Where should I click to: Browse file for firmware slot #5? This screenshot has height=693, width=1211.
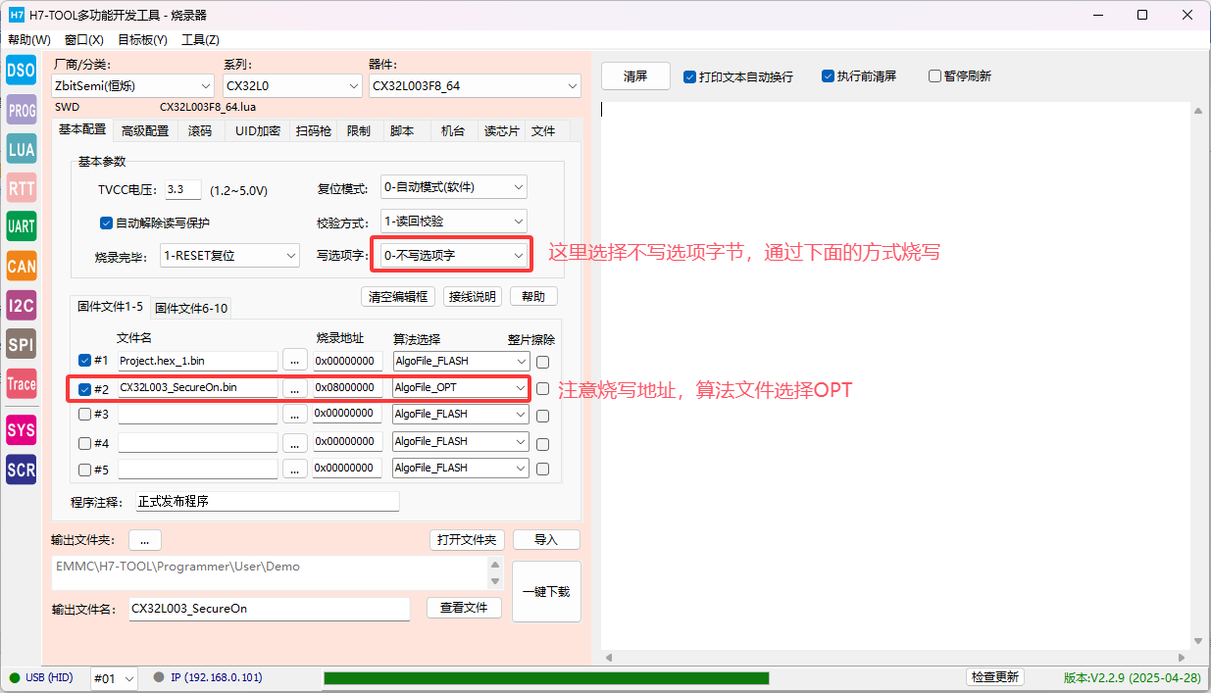[294, 469]
